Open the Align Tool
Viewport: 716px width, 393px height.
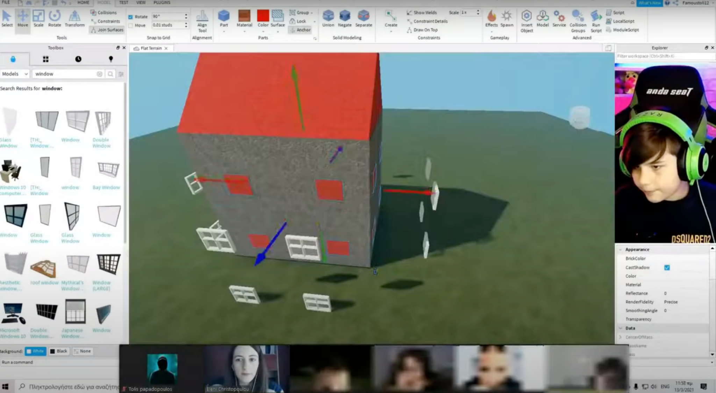pyautogui.click(x=202, y=21)
